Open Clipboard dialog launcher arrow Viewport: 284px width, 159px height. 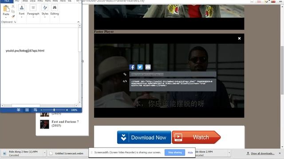click(15, 22)
